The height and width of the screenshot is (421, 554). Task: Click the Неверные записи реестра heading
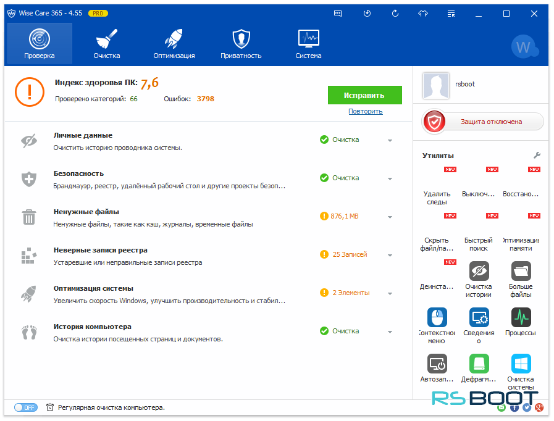pos(100,250)
